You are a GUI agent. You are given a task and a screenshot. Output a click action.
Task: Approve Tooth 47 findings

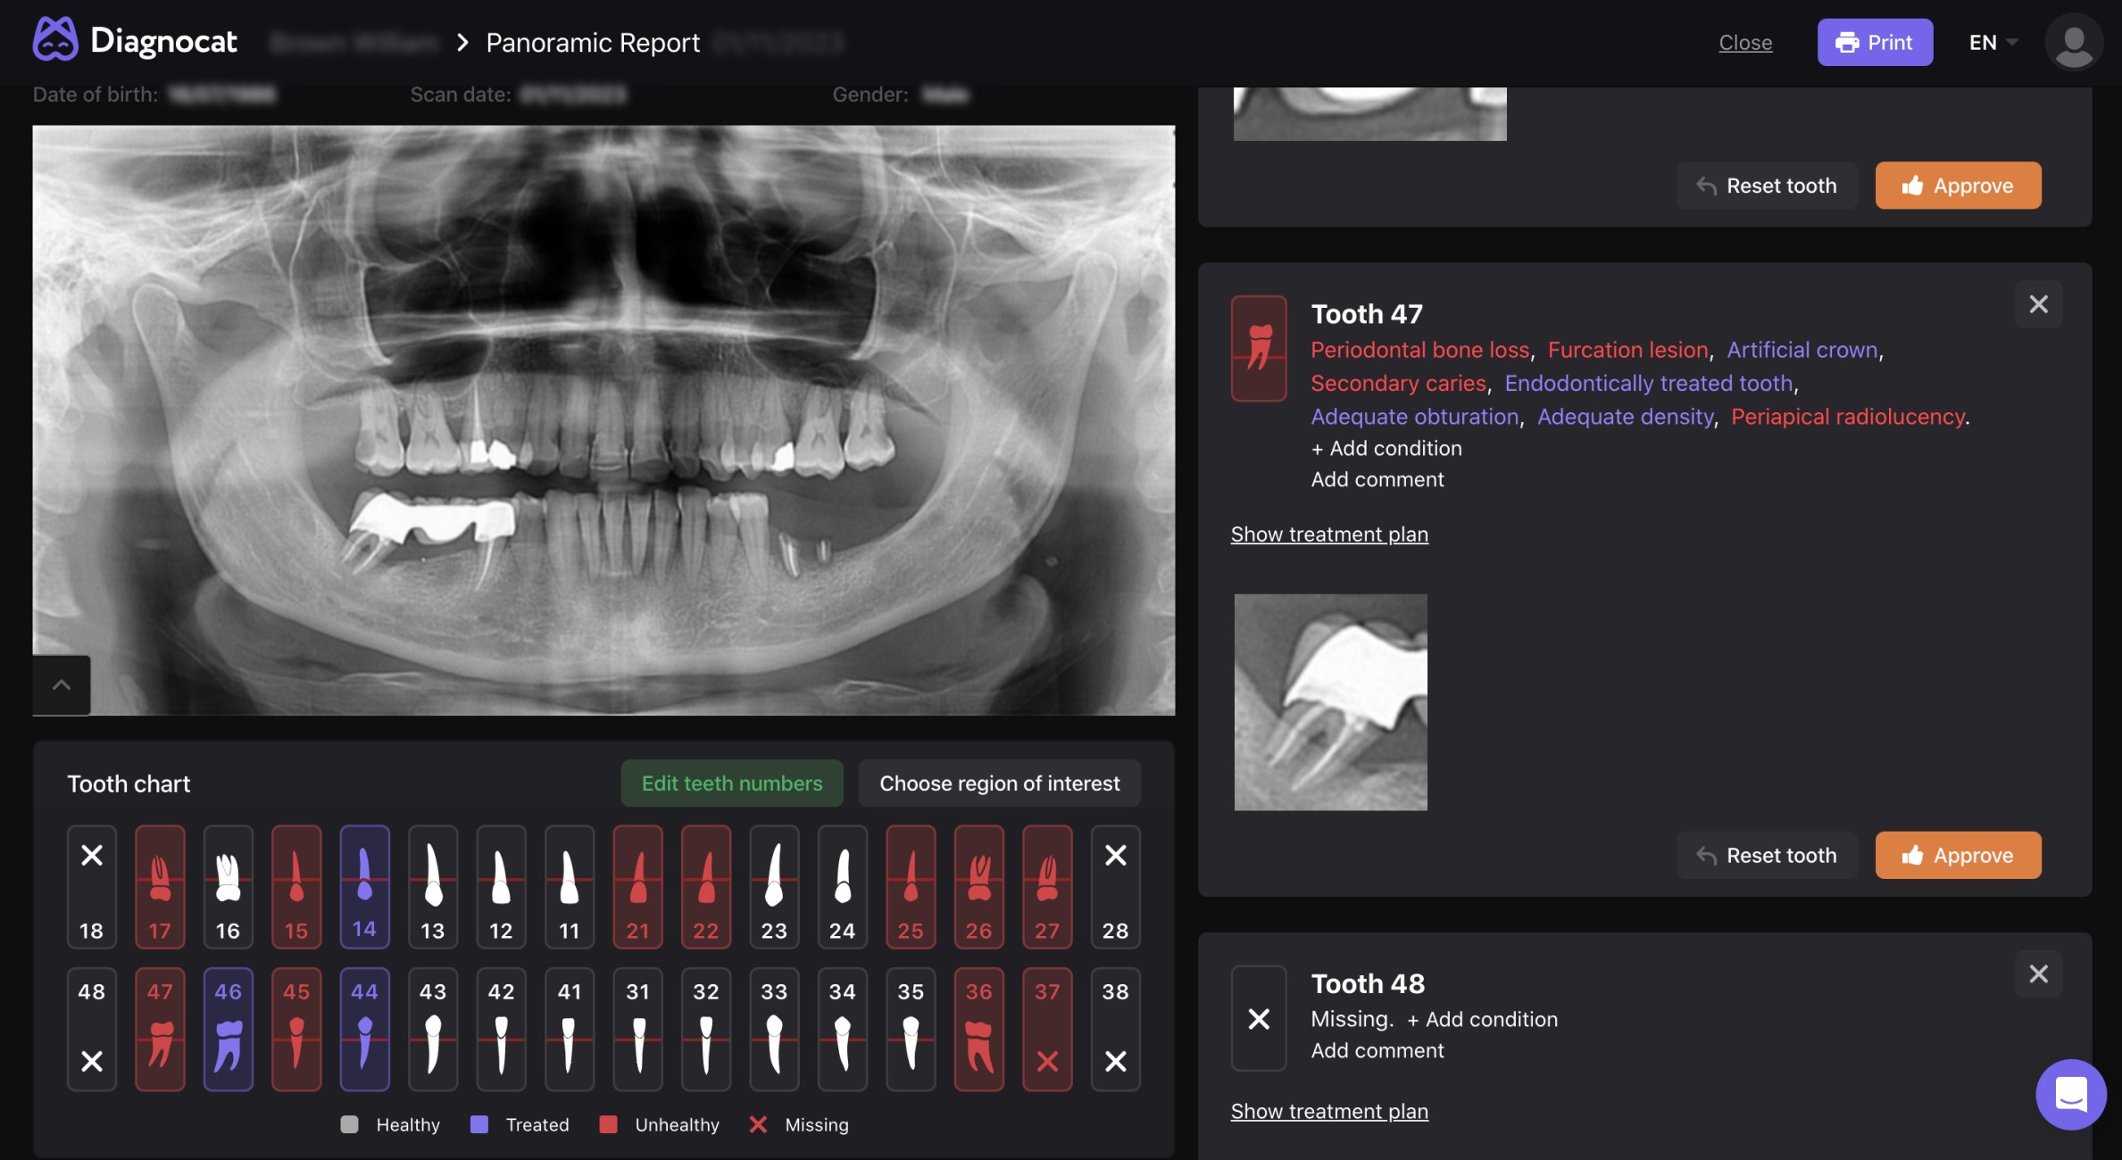tap(1958, 855)
